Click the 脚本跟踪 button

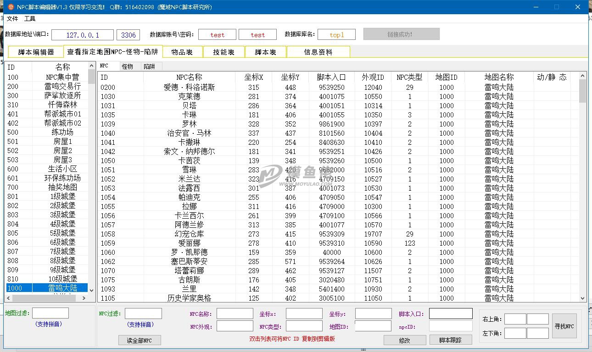(451, 340)
